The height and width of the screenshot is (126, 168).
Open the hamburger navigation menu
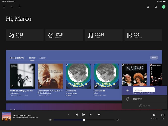pos(4,7)
